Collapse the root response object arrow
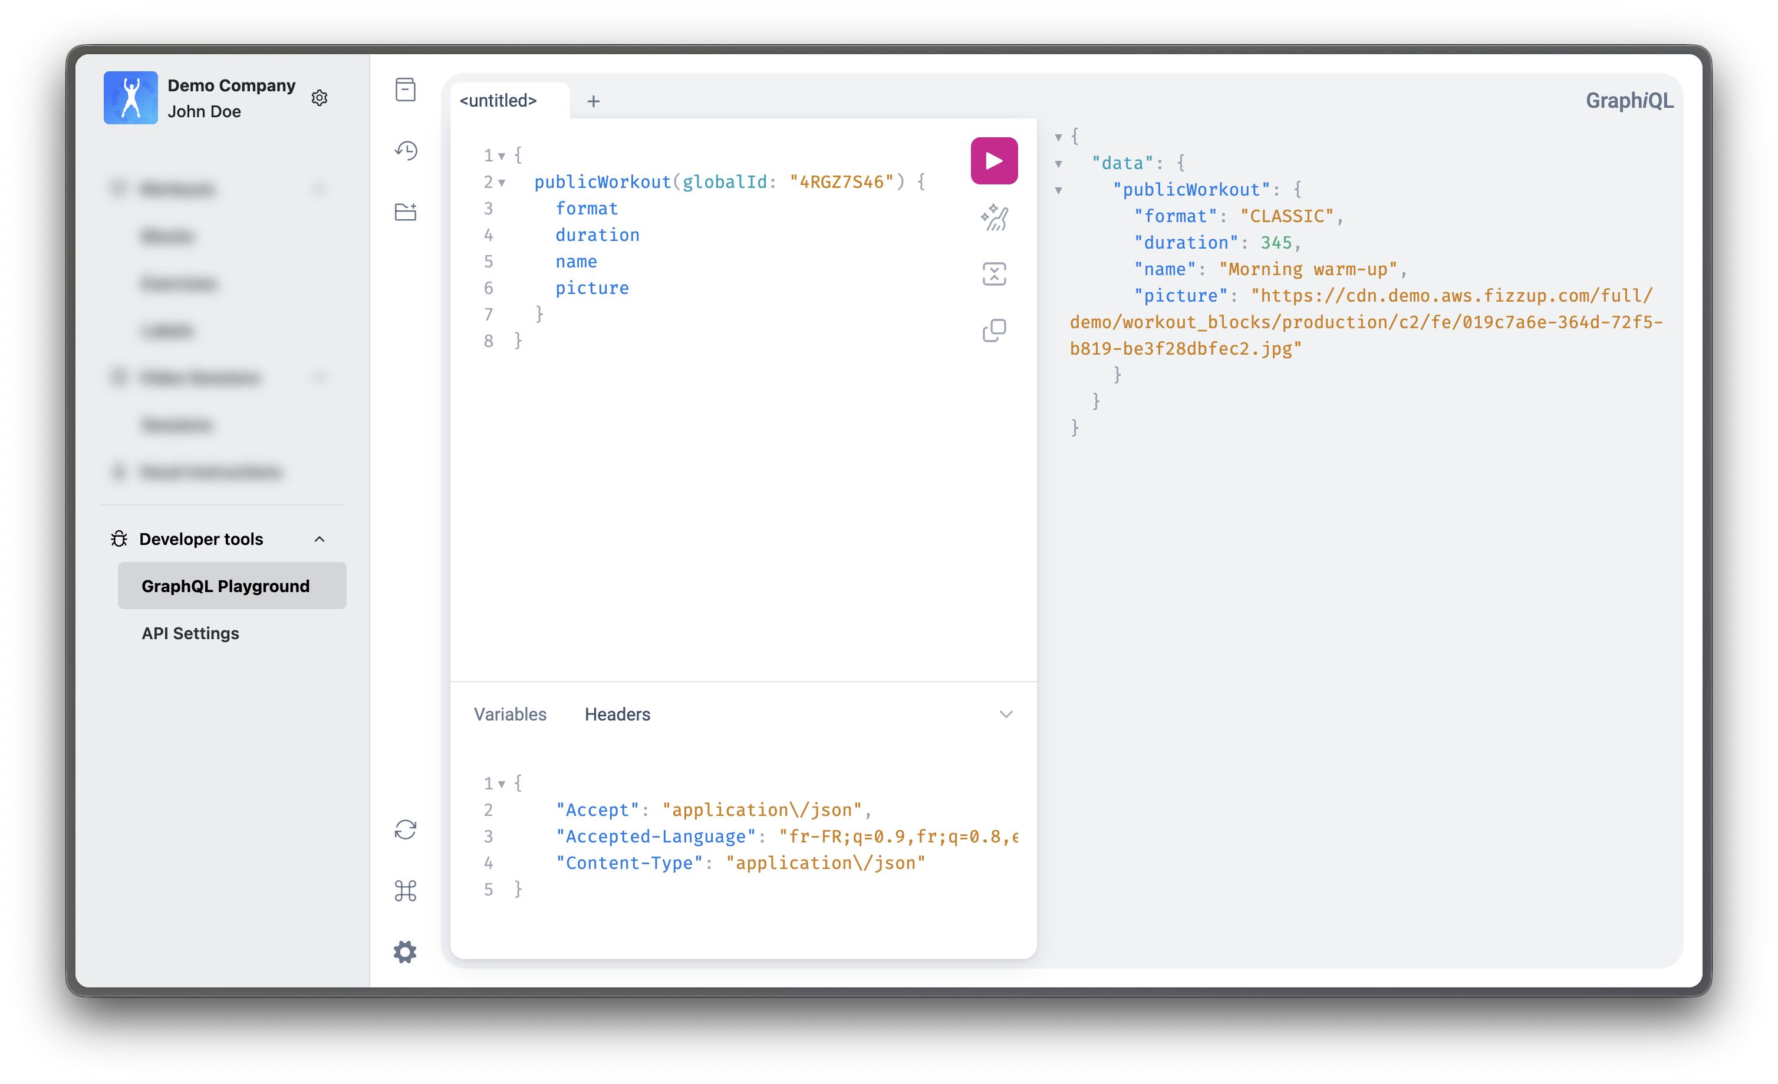 [x=1059, y=137]
